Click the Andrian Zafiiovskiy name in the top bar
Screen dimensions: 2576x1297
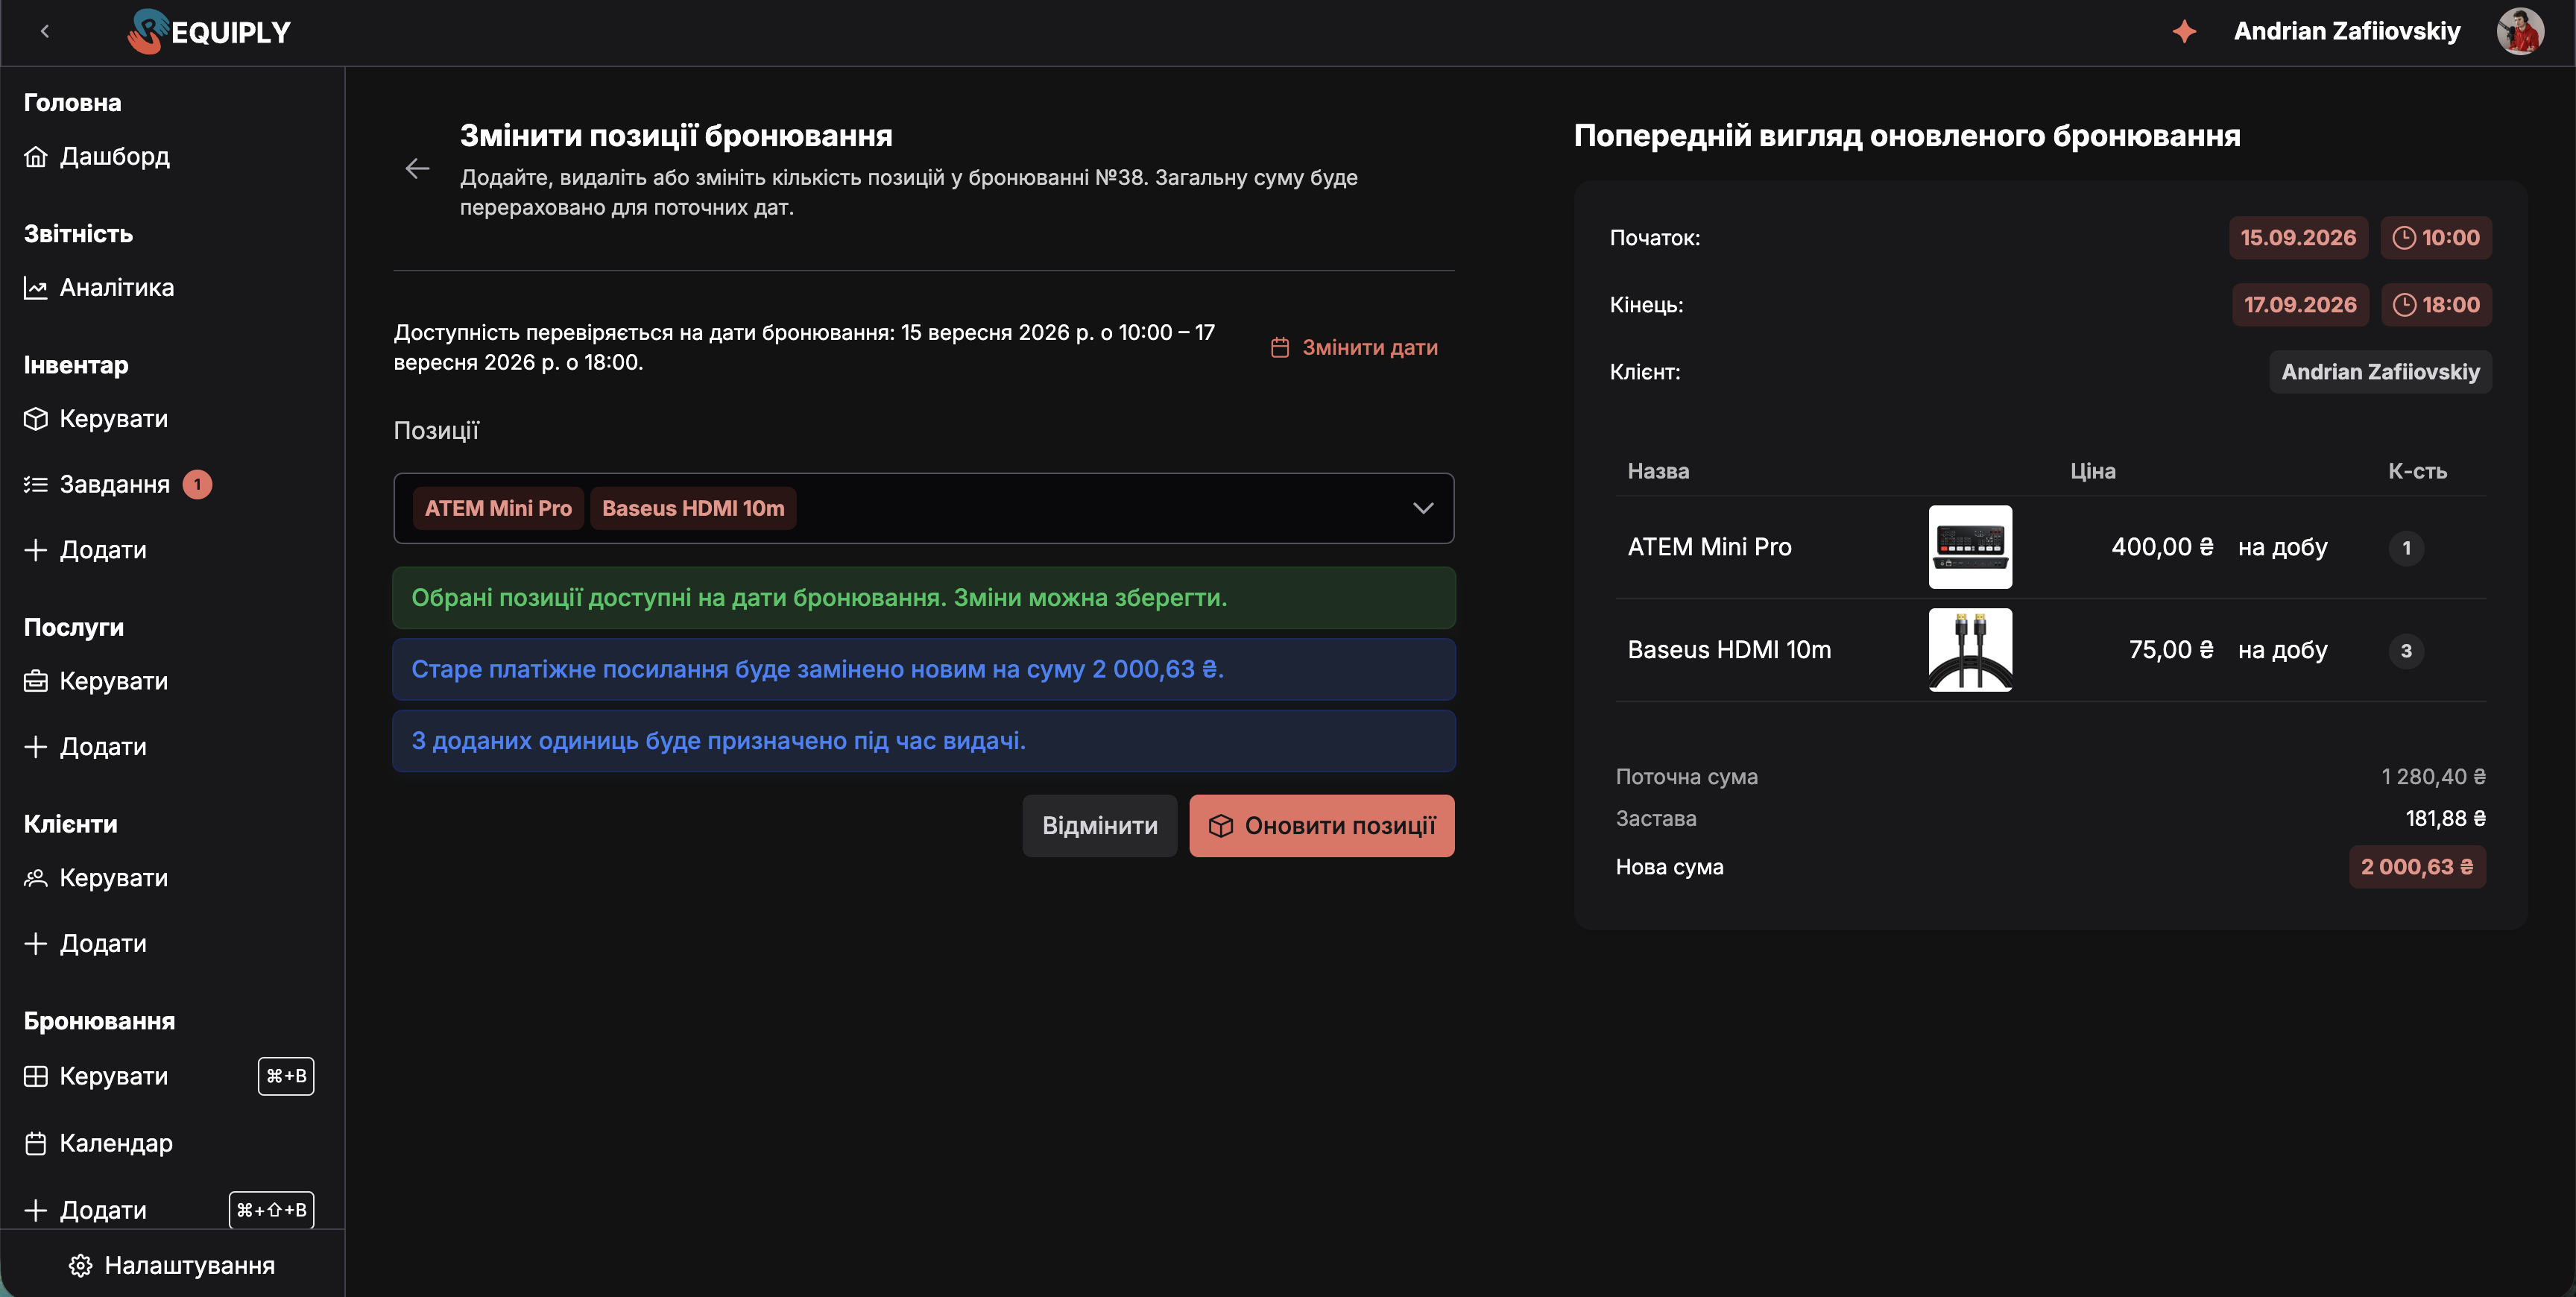coord(2347,32)
